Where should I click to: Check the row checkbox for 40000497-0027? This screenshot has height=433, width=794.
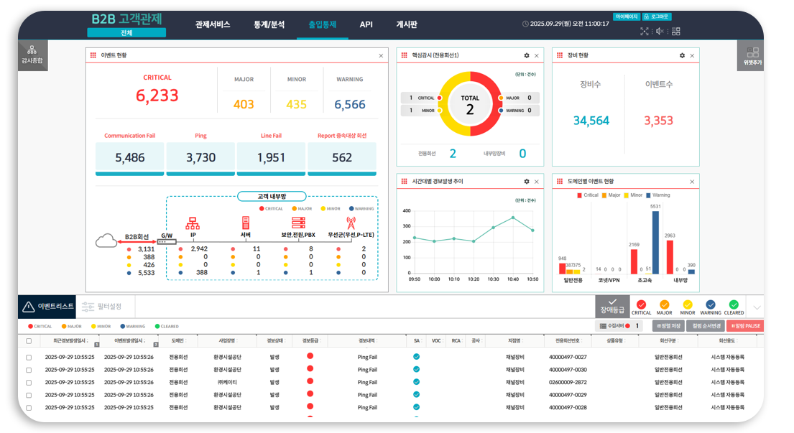point(29,357)
